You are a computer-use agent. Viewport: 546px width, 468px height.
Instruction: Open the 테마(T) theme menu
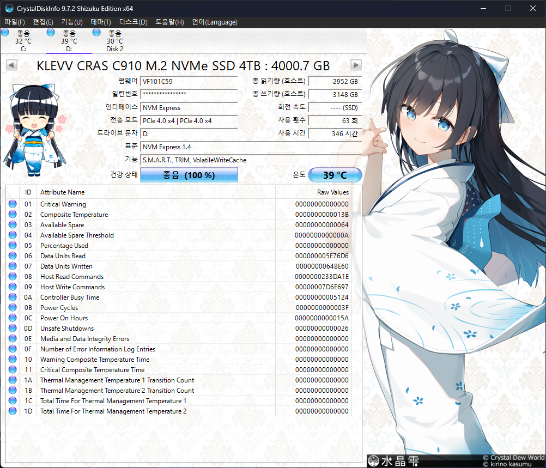click(x=101, y=22)
